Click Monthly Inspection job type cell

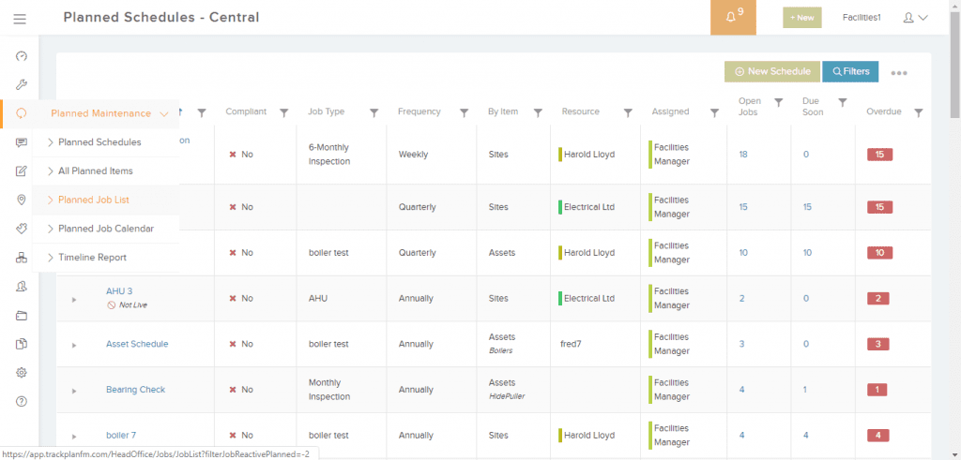point(329,390)
